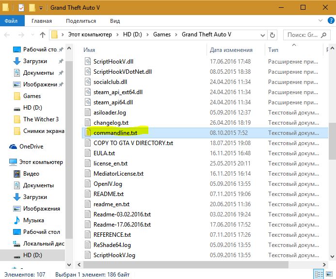Viewport: 336px width, 279px height.
Task: Sort by the Имя column header
Action: point(89,50)
